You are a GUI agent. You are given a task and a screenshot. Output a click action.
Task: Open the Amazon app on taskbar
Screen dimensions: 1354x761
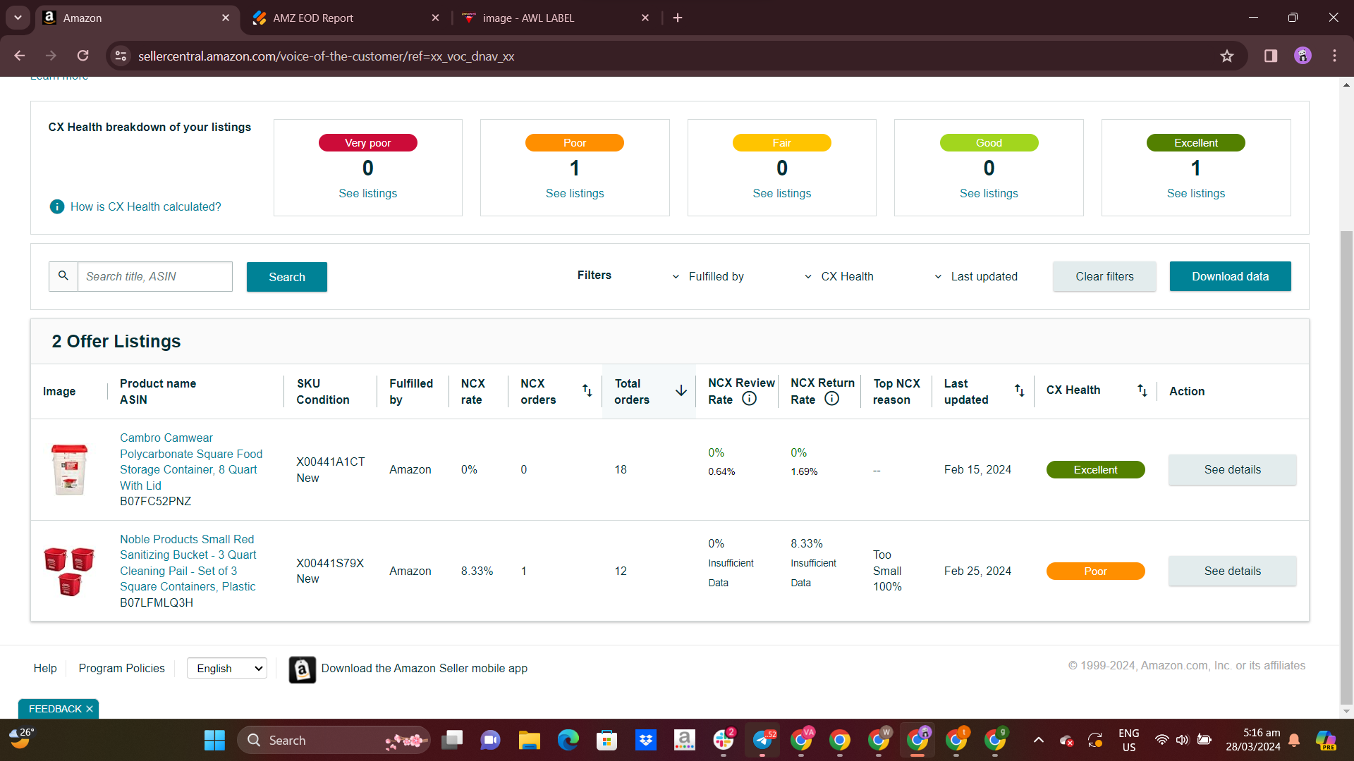click(684, 740)
